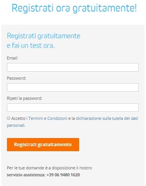
Task: Open the Termini e Condizioni link
Action: [48, 118]
